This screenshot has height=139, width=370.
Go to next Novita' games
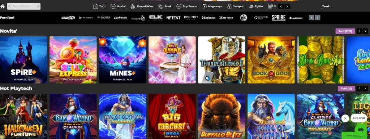[x=365, y=31]
